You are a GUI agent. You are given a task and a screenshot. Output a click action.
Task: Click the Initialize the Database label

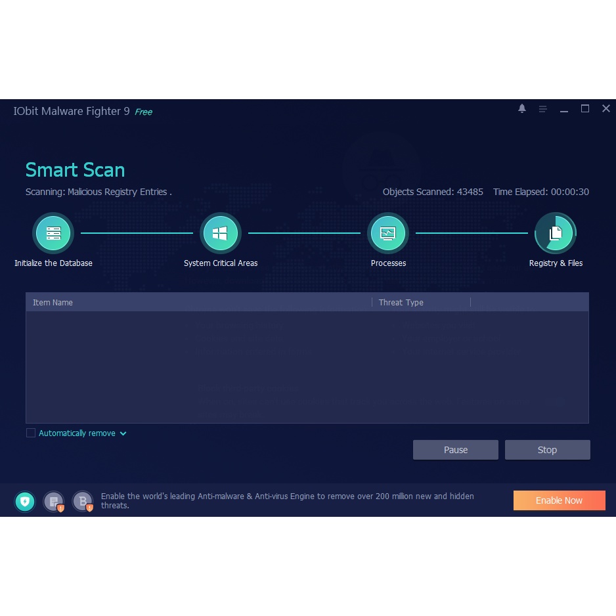[x=53, y=263]
